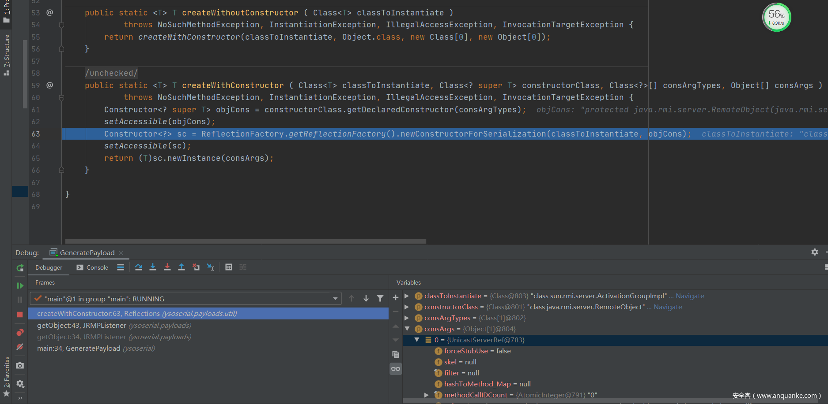Image resolution: width=828 pixels, height=404 pixels.
Task: Stop the debug session with red square
Action: (20, 315)
